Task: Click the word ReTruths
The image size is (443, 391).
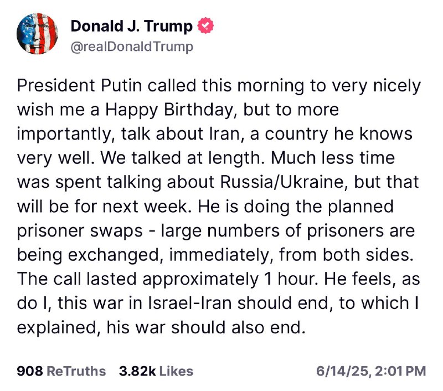Action: pos(76,371)
